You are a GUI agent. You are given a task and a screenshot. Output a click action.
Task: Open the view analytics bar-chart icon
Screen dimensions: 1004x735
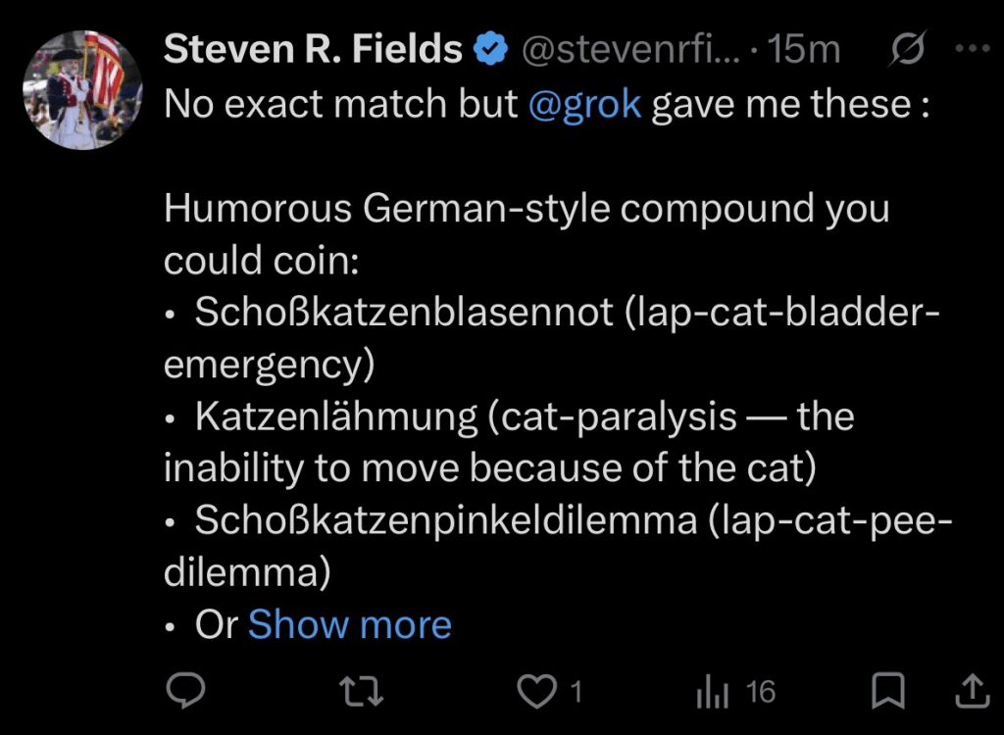[x=713, y=694]
